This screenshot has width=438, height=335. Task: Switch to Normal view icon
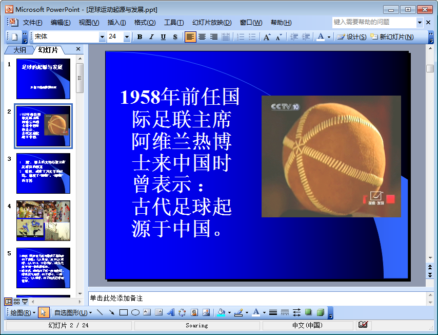8,302
